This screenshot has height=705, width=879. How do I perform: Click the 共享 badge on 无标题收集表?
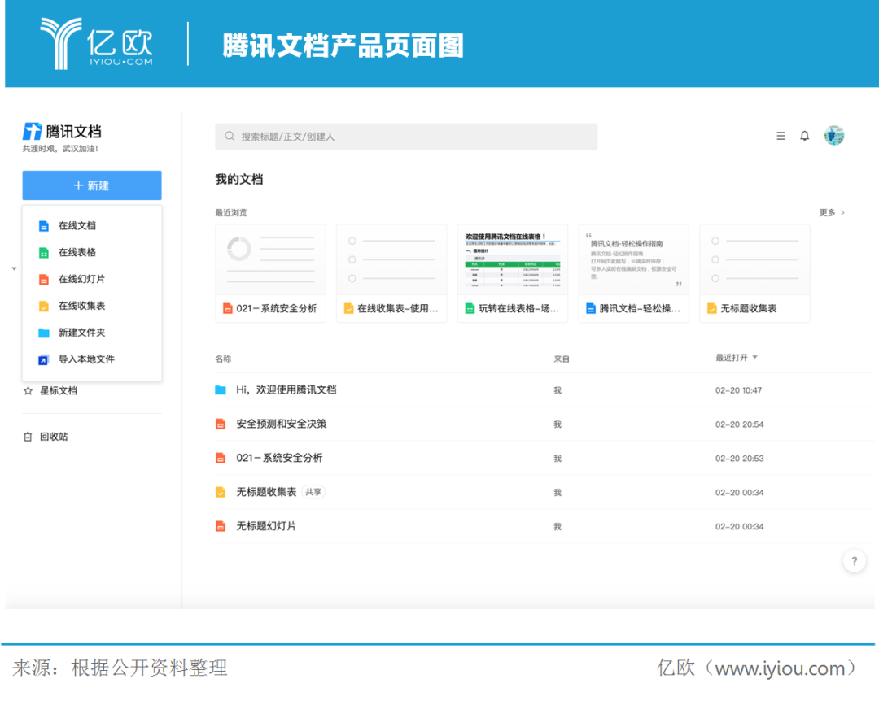coord(313,492)
